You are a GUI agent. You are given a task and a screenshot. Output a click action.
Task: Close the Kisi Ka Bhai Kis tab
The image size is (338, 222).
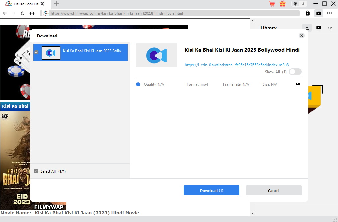pyautogui.click(x=42, y=4)
